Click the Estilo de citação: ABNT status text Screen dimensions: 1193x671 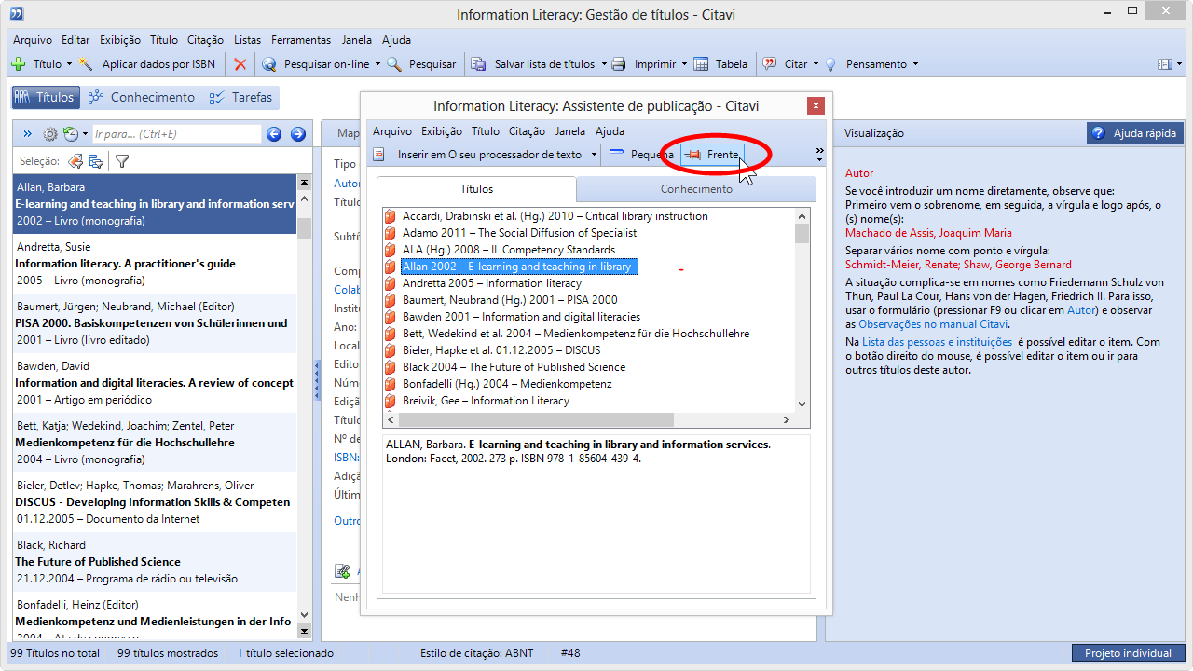tap(477, 653)
